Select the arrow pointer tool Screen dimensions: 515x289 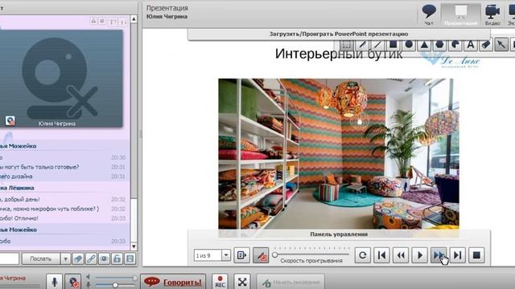[x=501, y=45]
